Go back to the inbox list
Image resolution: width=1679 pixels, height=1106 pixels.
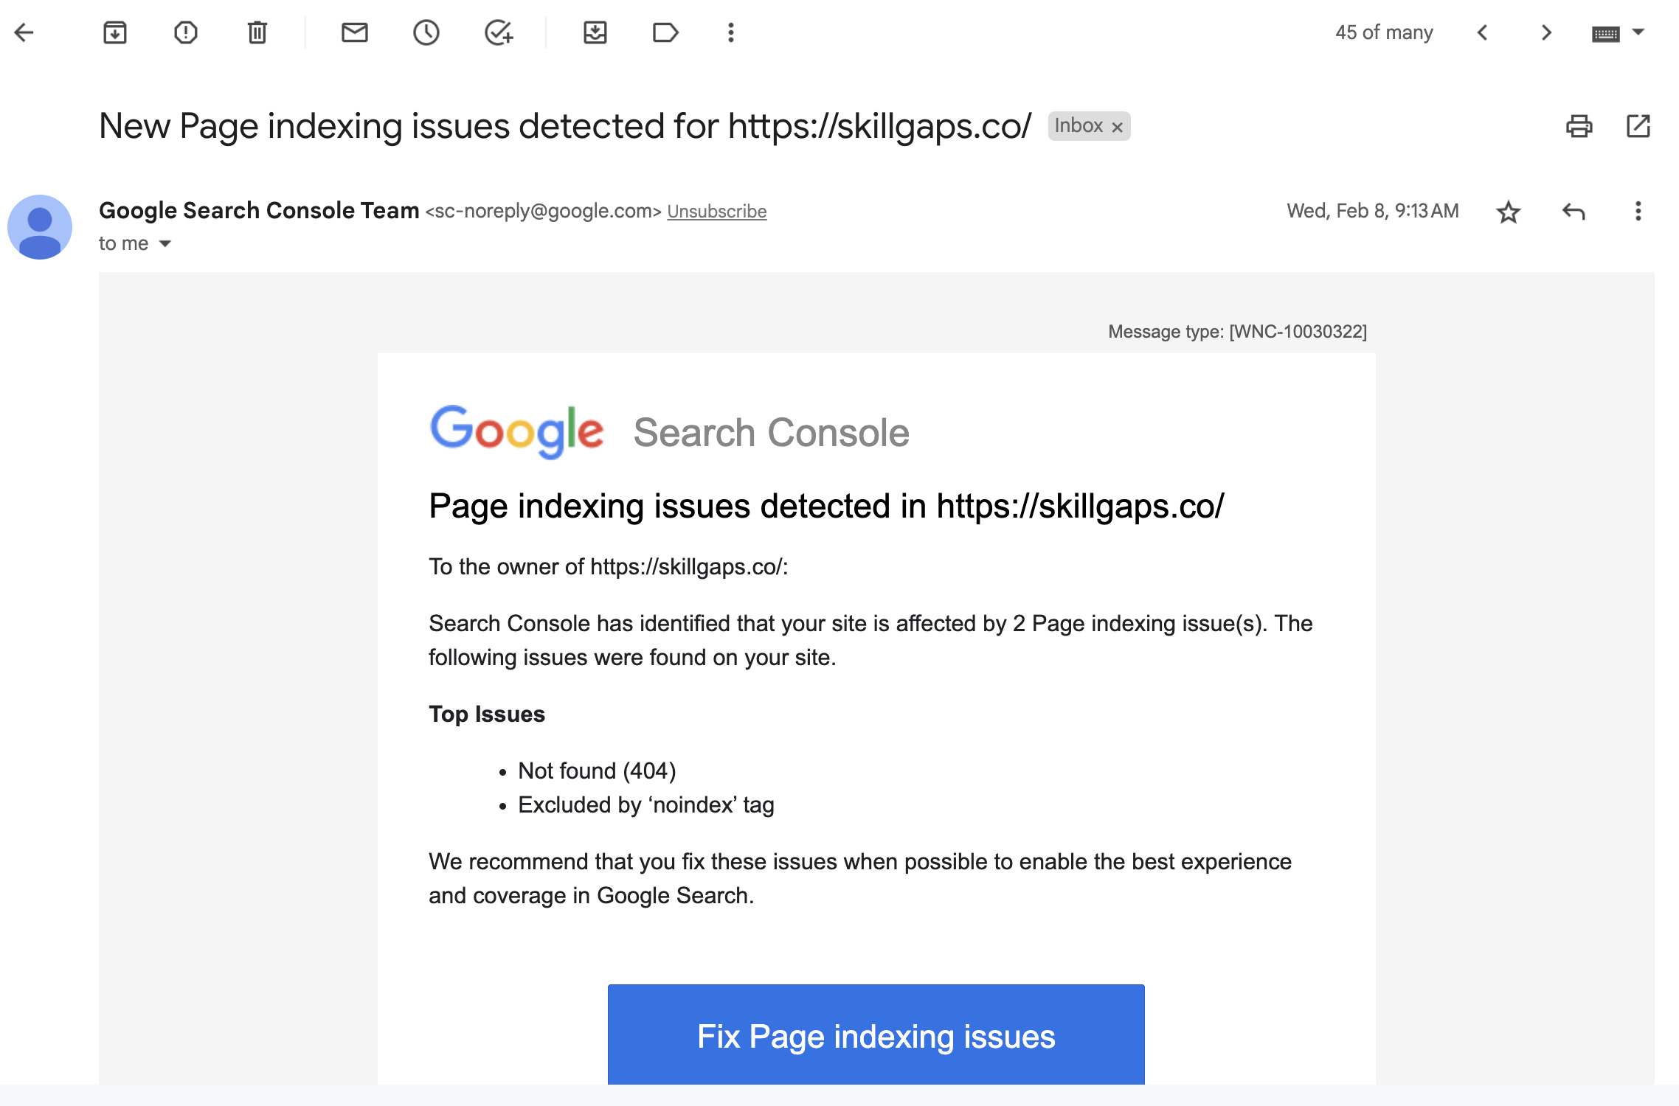coord(24,32)
